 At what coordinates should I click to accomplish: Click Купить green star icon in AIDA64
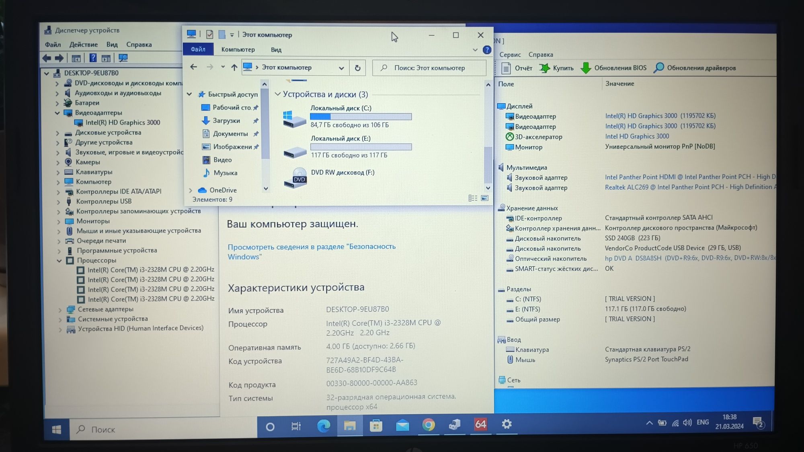544,68
